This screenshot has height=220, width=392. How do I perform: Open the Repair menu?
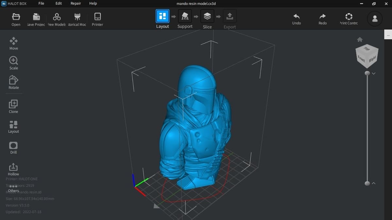click(76, 3)
